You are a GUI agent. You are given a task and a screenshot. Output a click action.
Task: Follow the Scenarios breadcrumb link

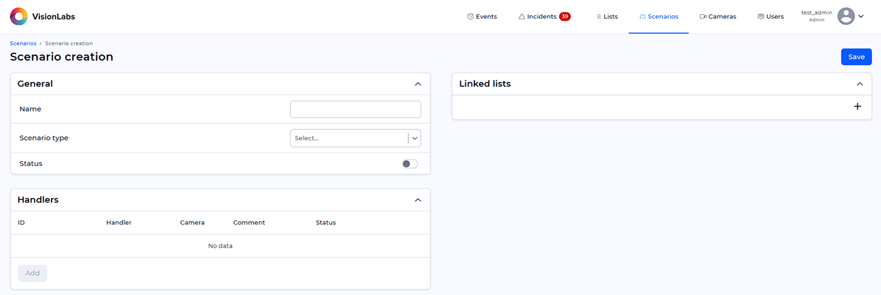click(x=23, y=44)
